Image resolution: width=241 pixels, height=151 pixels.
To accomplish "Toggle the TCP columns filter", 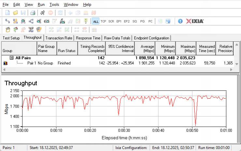I will [103, 21].
